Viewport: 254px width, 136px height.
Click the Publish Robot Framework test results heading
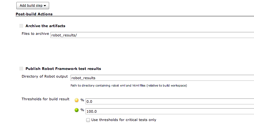[x=63, y=69]
